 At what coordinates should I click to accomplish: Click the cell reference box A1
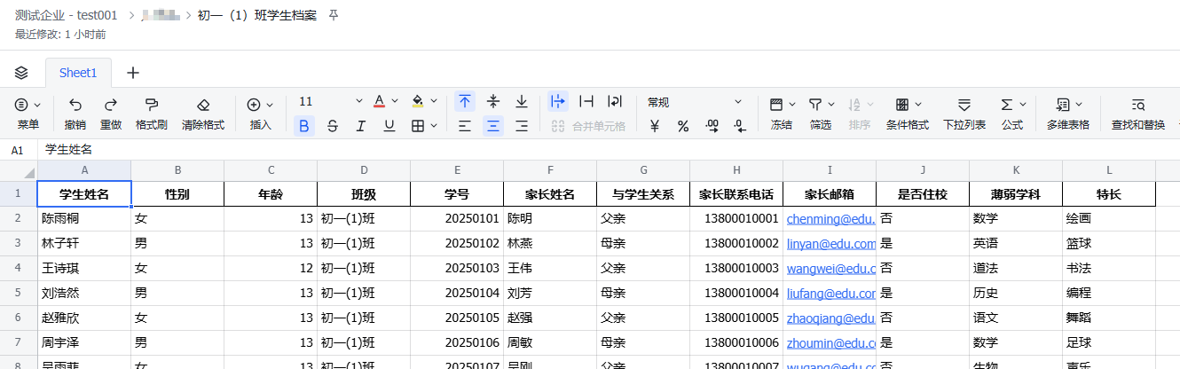[x=18, y=150]
